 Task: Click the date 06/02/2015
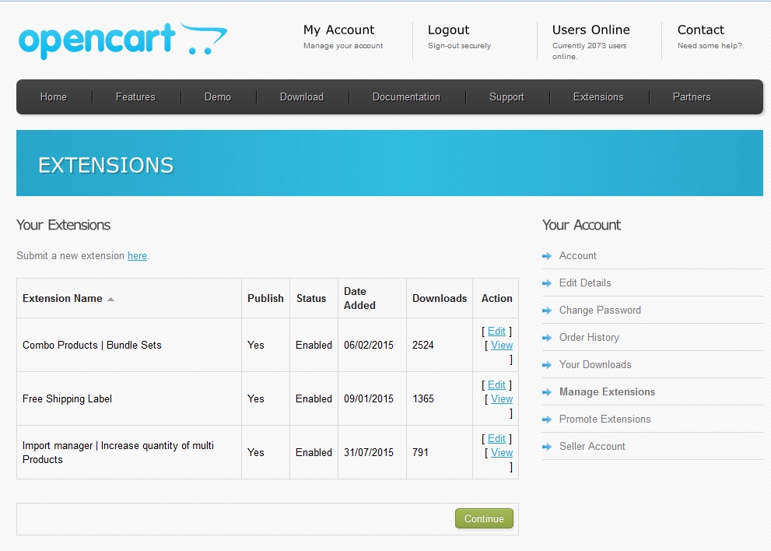369,346
